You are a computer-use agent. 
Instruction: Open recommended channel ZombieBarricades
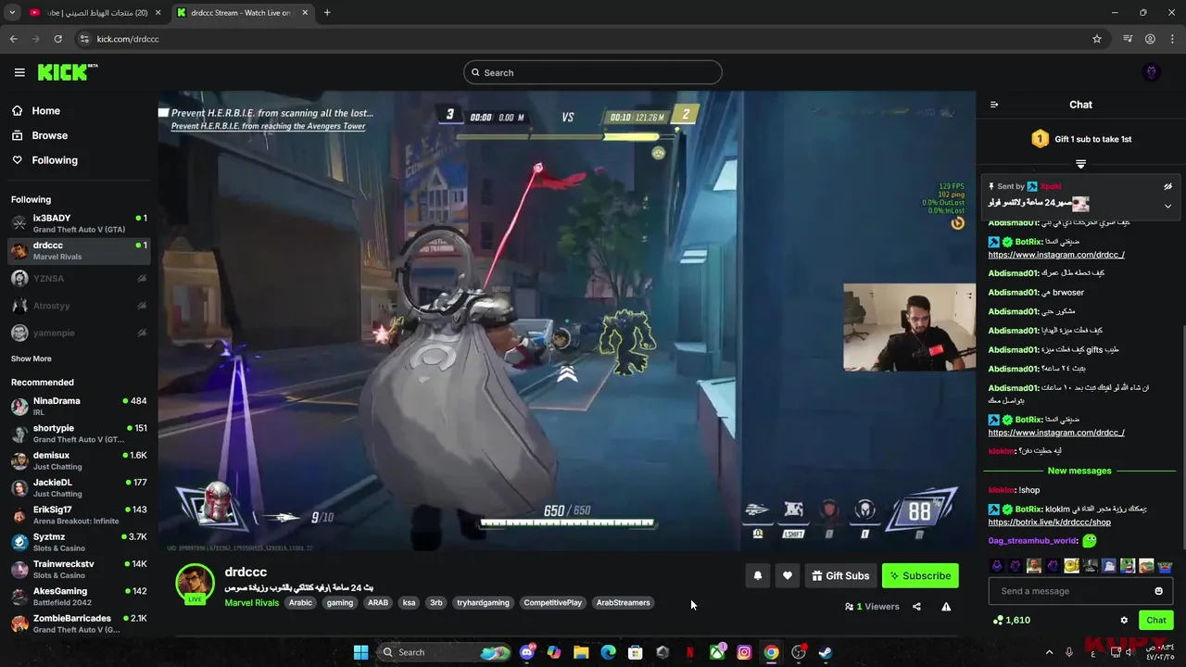pos(79,623)
